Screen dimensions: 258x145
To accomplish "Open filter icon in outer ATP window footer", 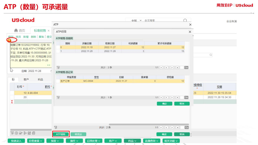I will click(x=56, y=127).
